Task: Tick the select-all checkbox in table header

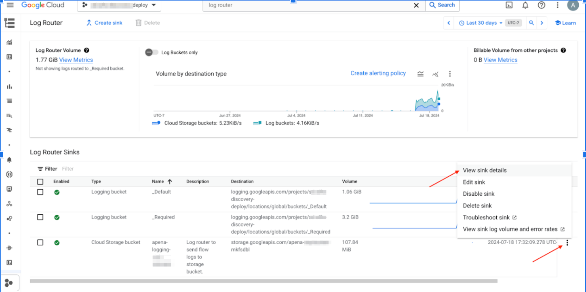Action: coord(40,182)
